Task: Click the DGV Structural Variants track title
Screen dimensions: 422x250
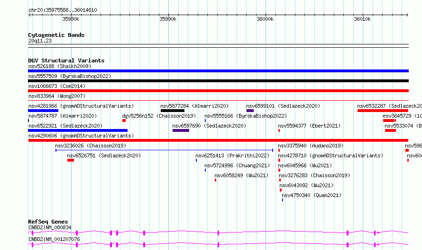Action: (66, 60)
